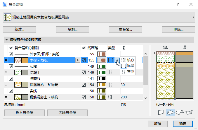Click green pen swatch of 混凝土 row

click(102, 72)
